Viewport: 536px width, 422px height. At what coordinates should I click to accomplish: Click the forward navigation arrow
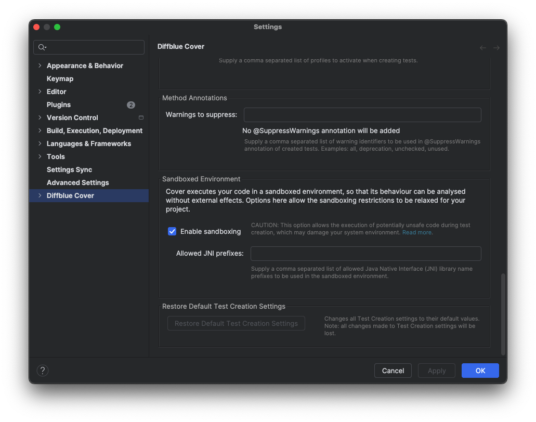(496, 48)
